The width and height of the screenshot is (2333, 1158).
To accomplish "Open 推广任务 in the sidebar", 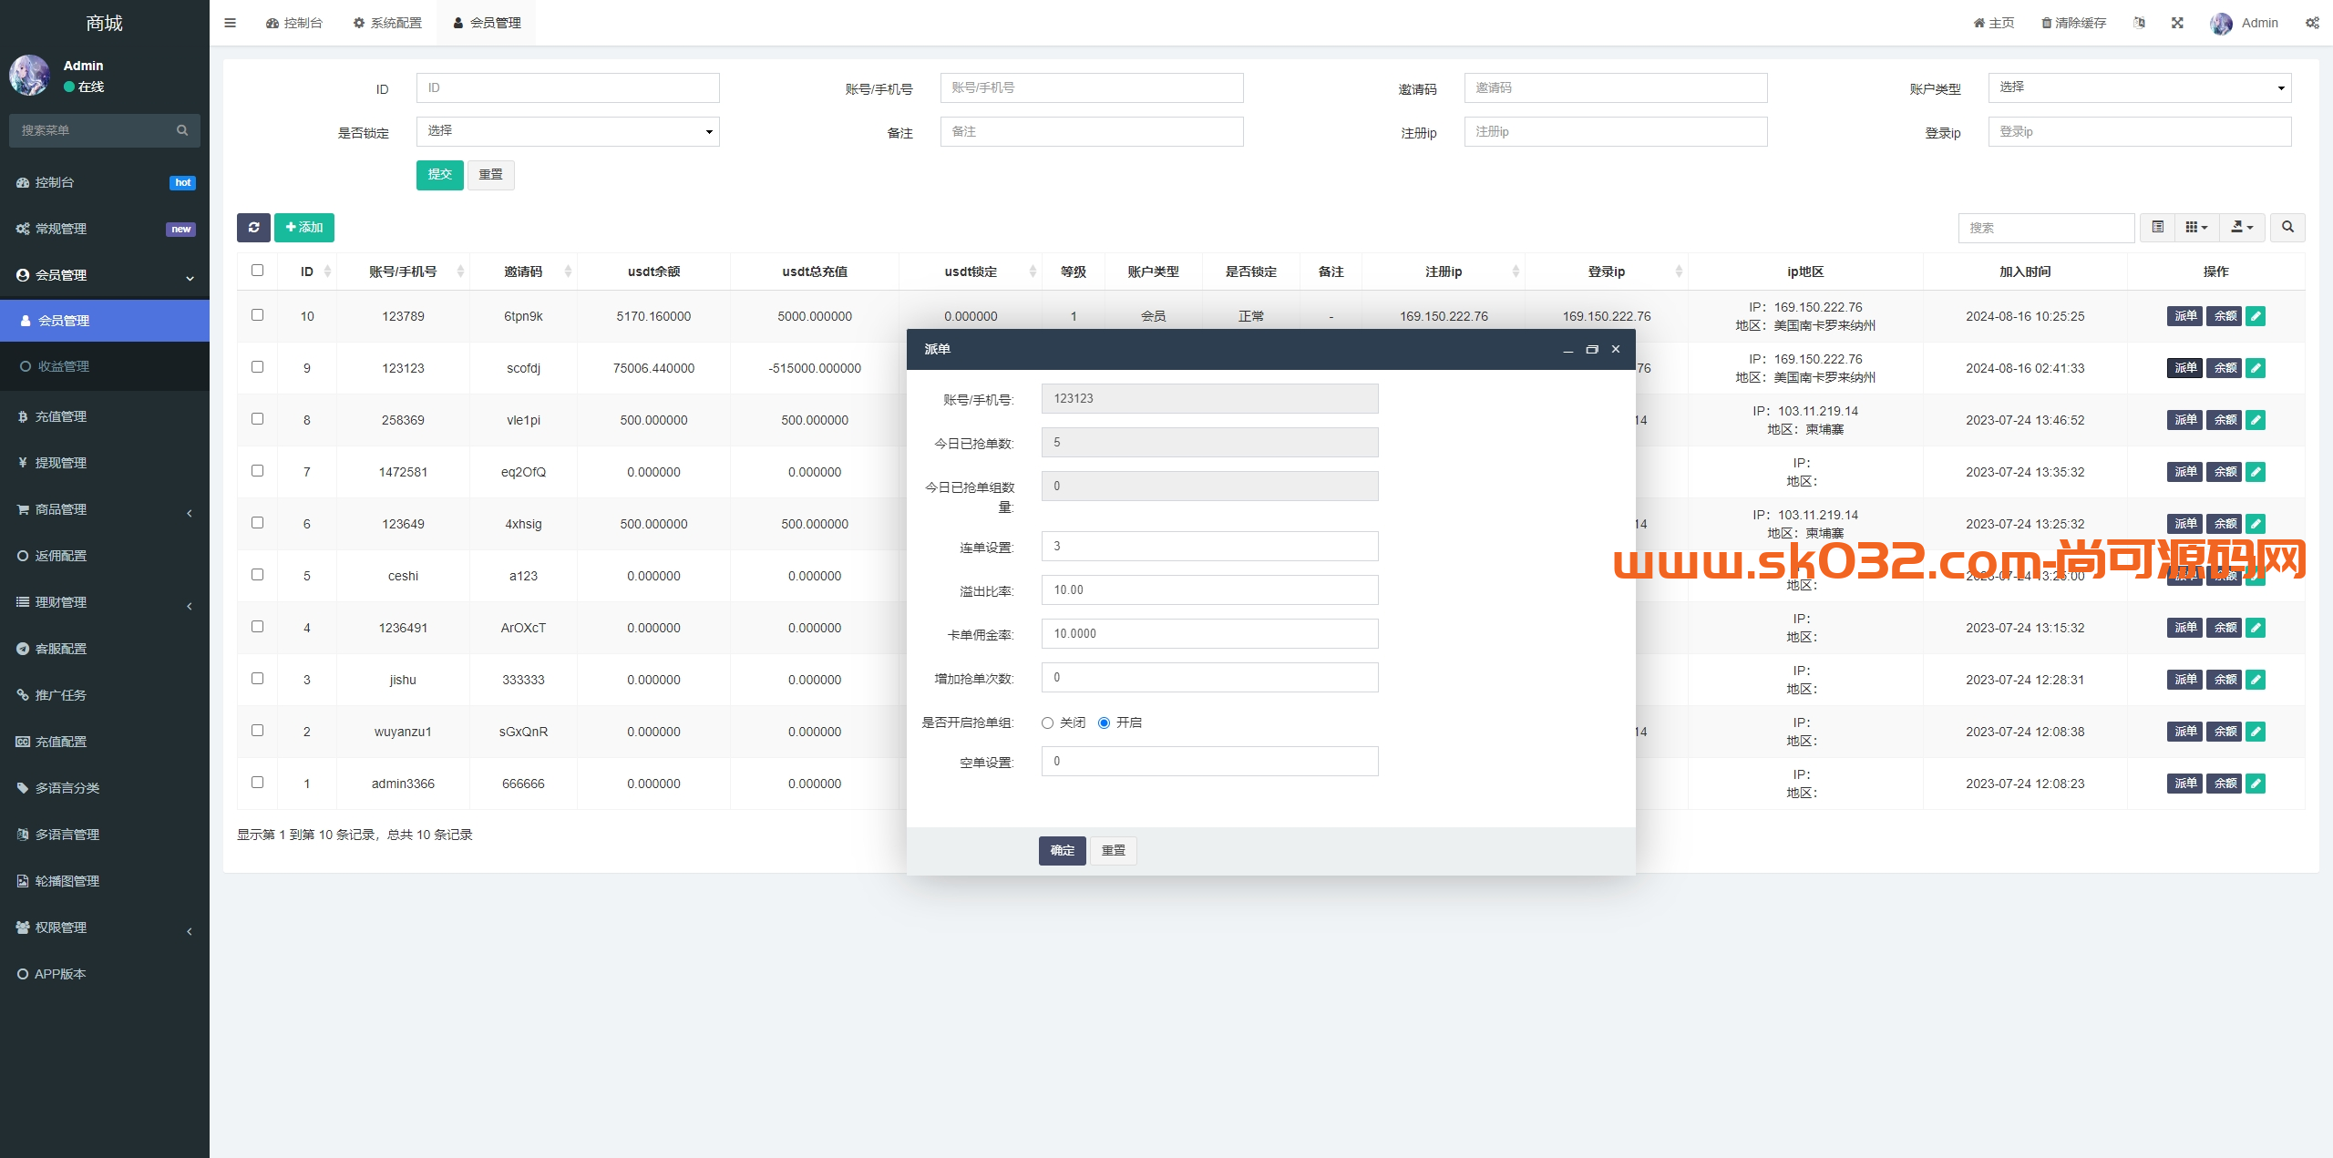I will click(x=105, y=695).
